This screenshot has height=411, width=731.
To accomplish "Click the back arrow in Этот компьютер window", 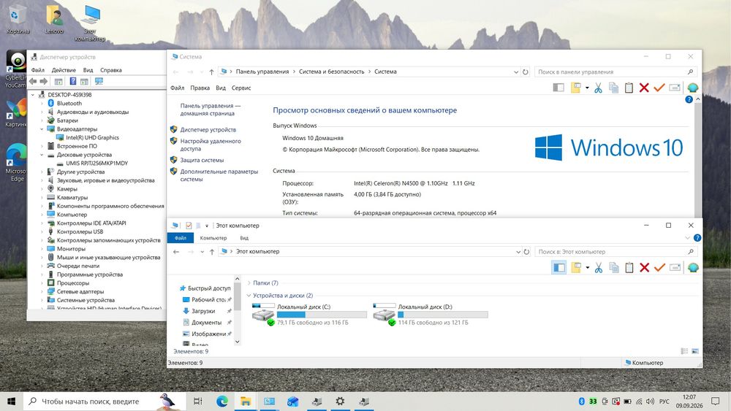I will 176,252.
